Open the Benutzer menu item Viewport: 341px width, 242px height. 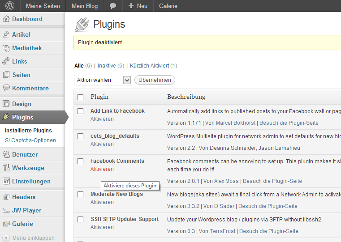point(25,154)
